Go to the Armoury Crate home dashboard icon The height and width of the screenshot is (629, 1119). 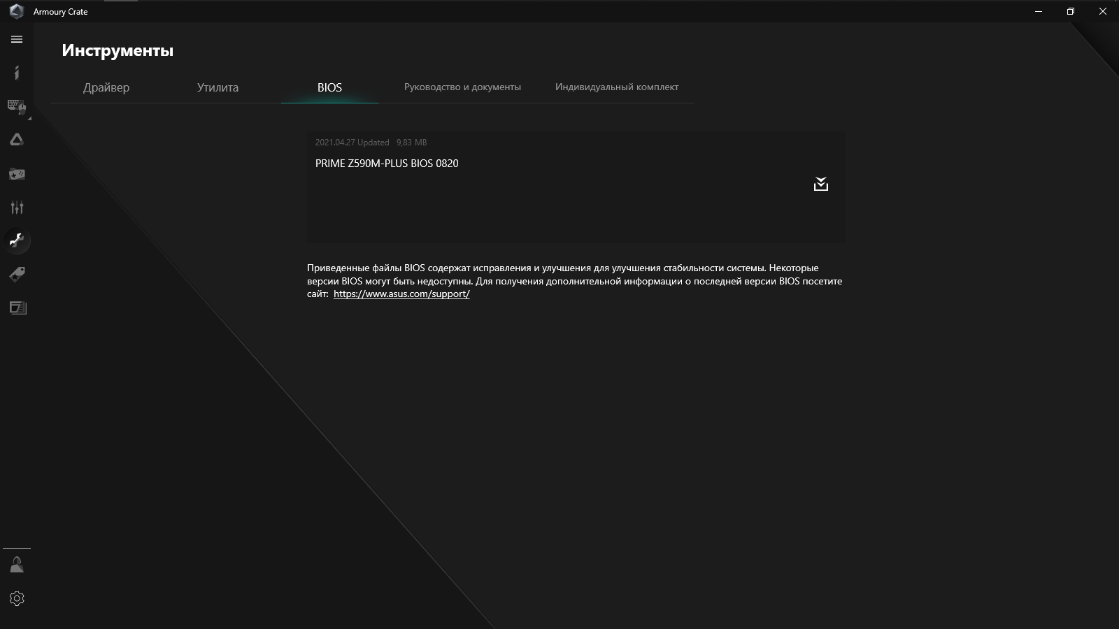click(17, 73)
